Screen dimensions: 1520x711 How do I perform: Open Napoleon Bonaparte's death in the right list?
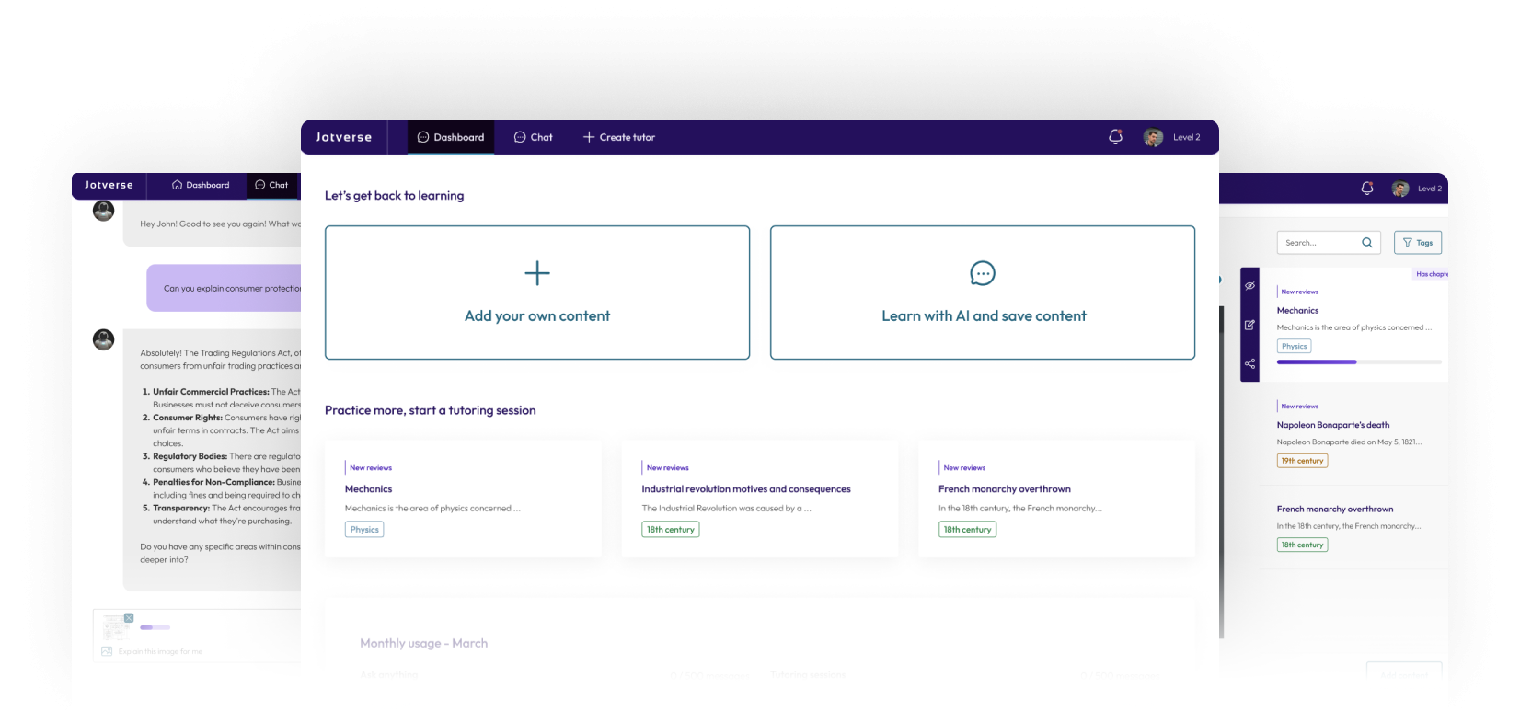point(1333,425)
